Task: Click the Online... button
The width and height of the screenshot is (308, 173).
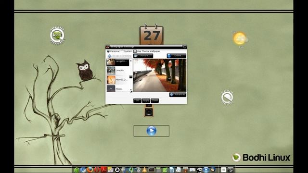Action: pos(177,56)
